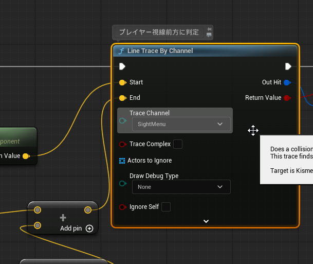Toggle the Trace Complex checkbox

(x=178, y=144)
